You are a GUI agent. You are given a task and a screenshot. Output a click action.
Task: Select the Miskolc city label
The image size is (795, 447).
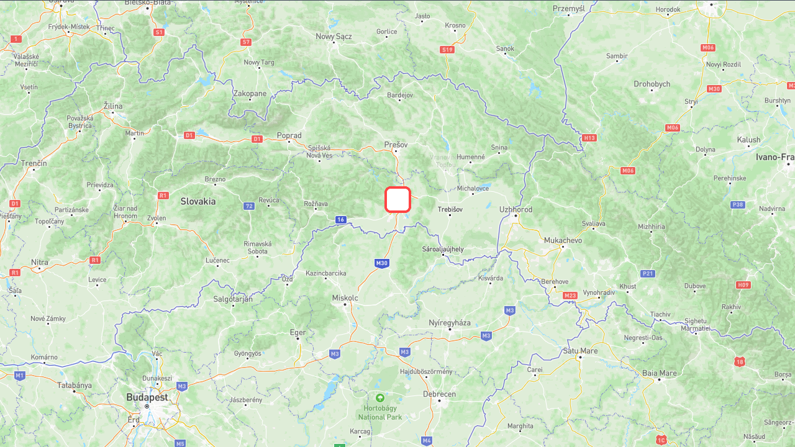coord(345,298)
